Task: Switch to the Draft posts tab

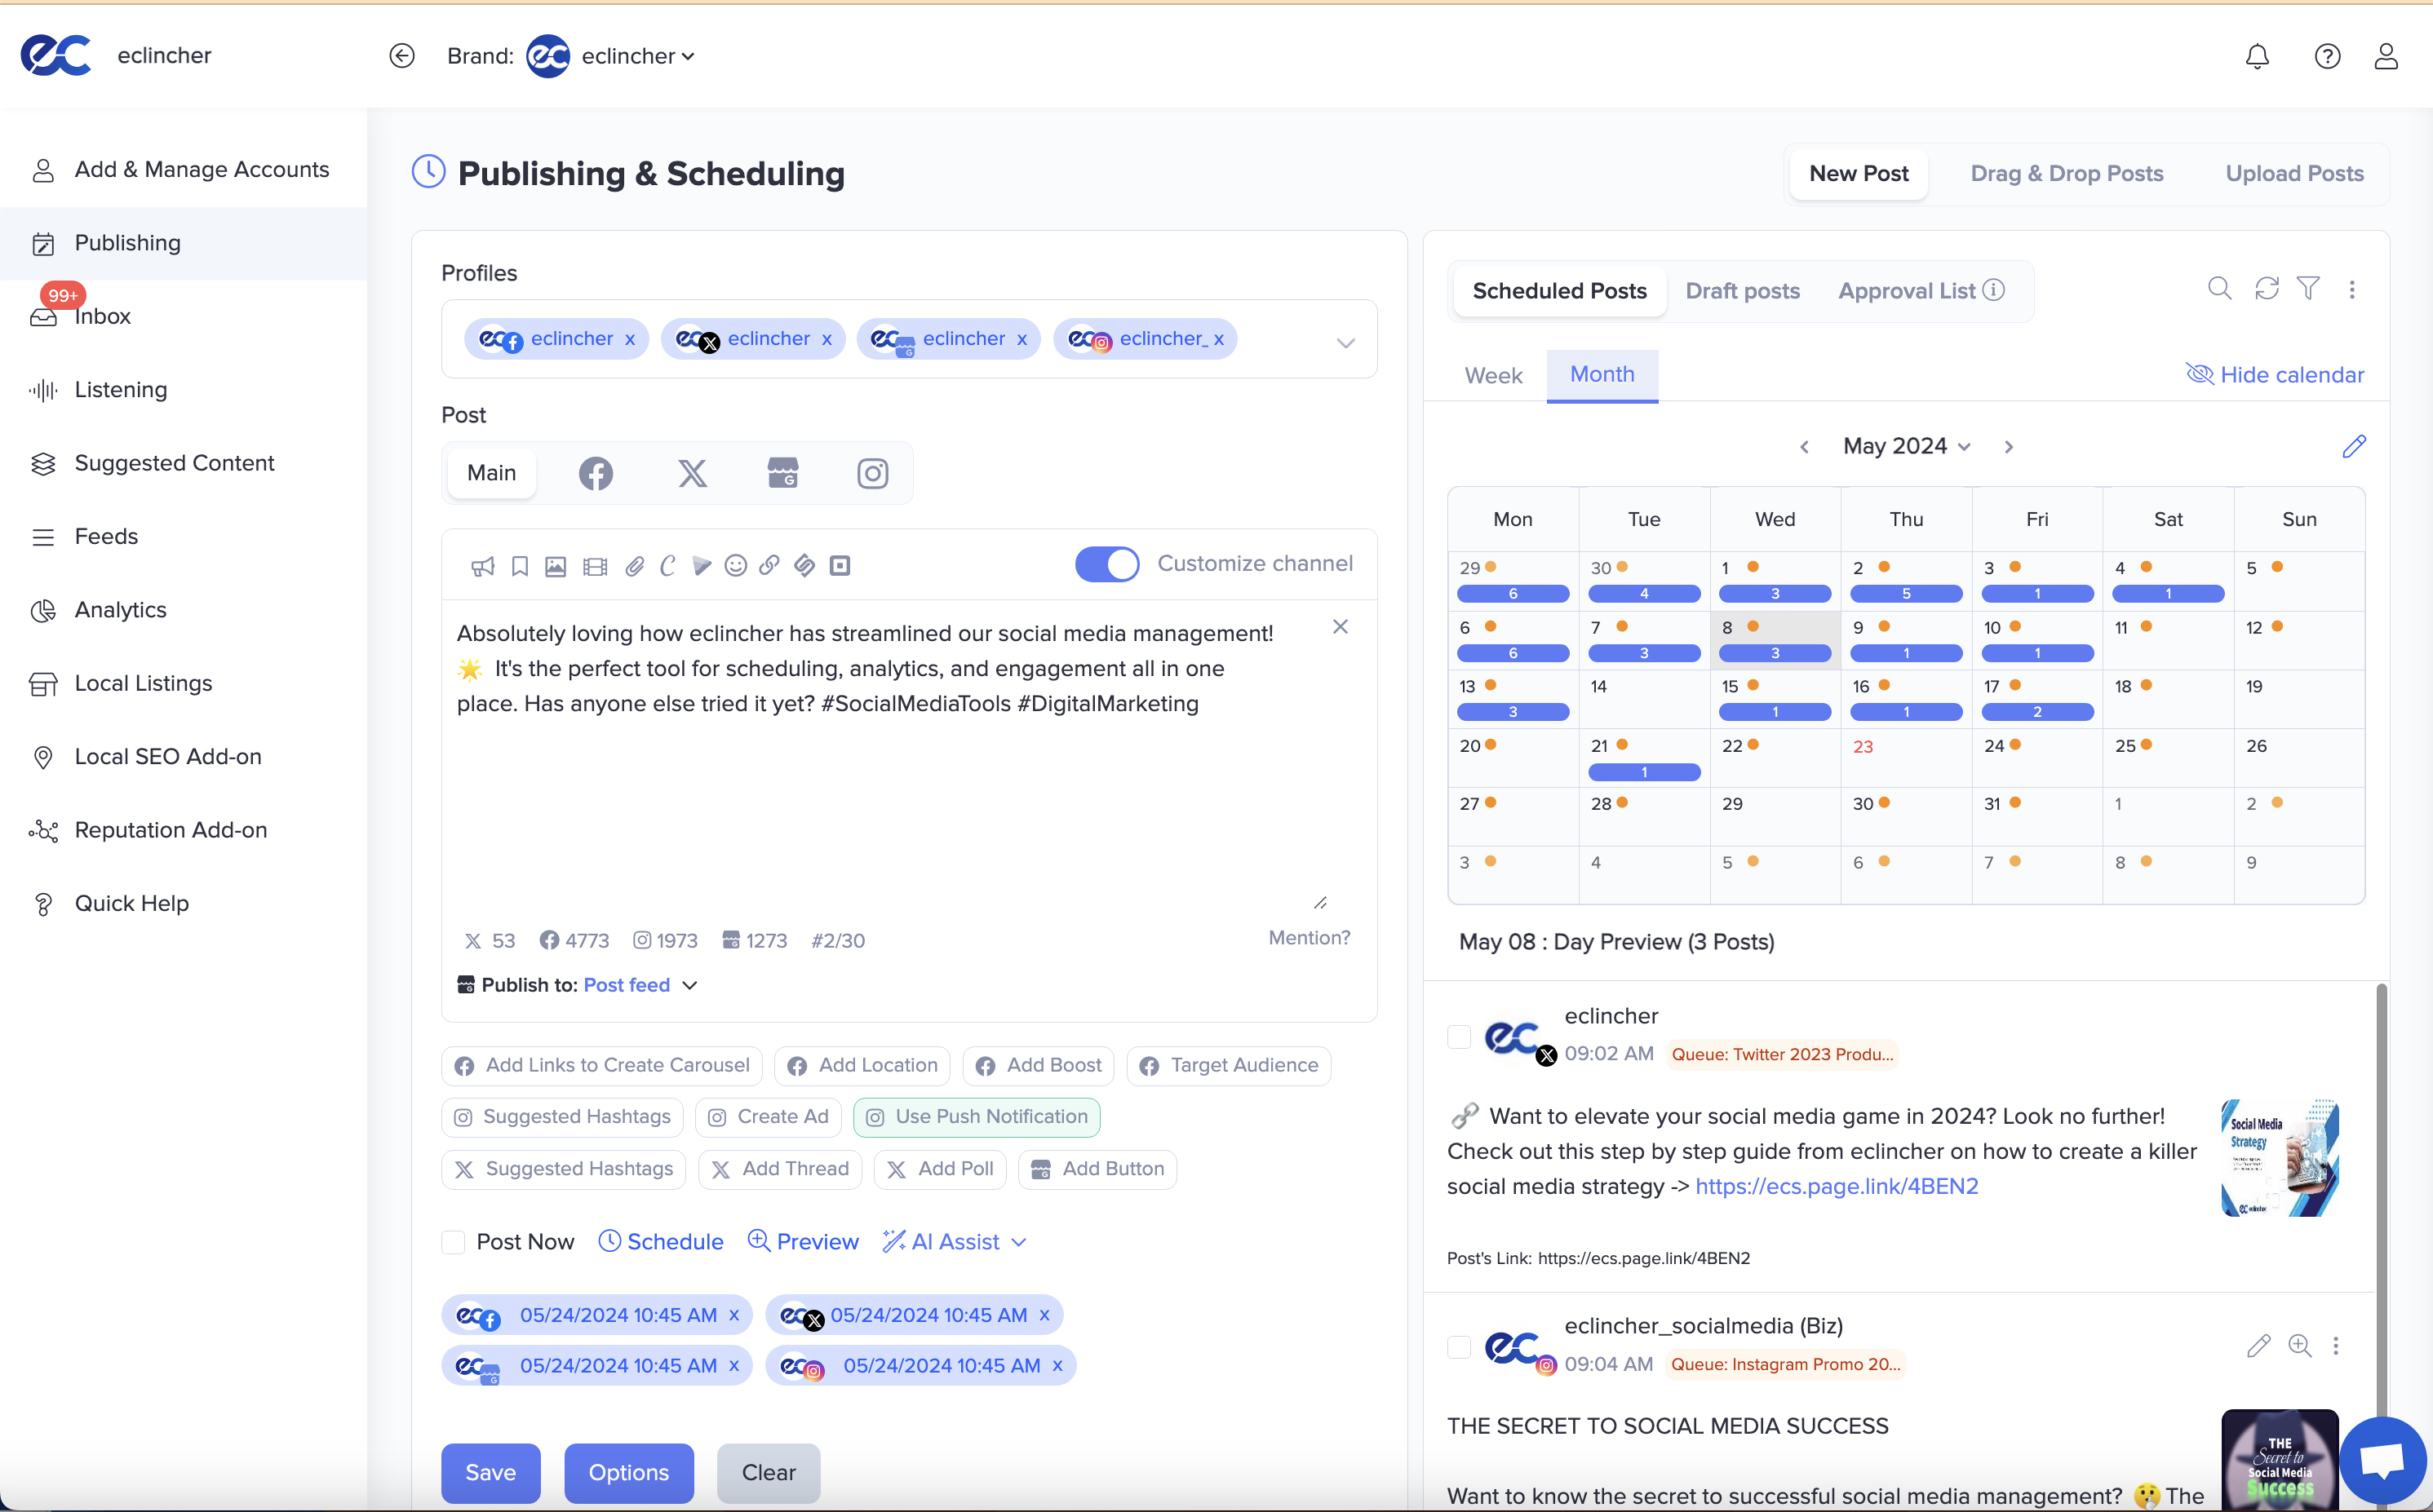Action: (1743, 291)
